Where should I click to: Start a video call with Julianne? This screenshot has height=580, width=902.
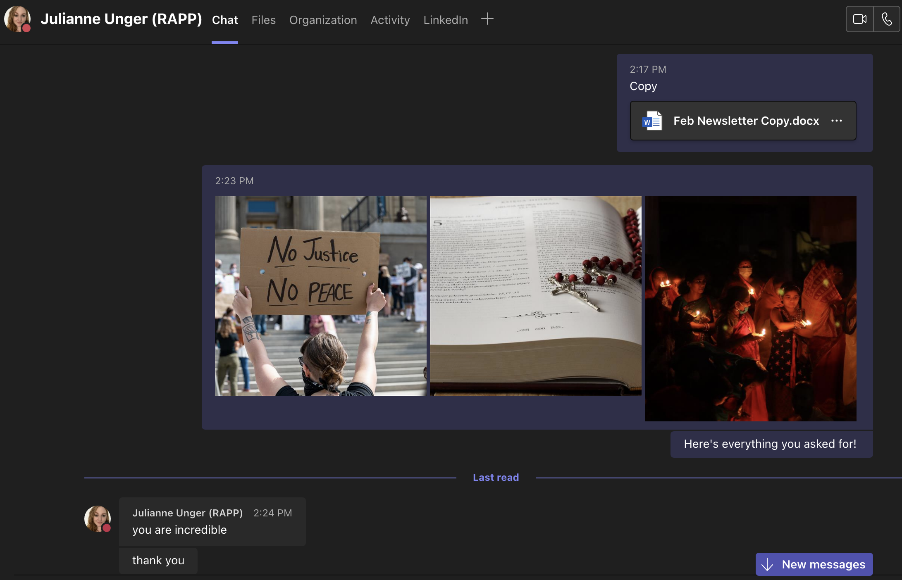pos(859,19)
